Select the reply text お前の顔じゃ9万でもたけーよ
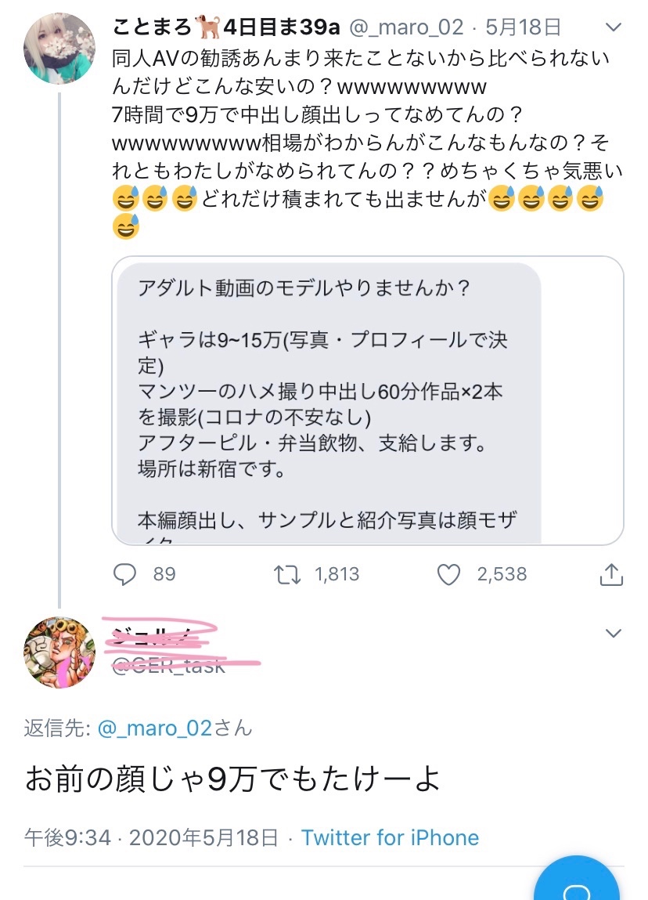 pyautogui.click(x=232, y=779)
